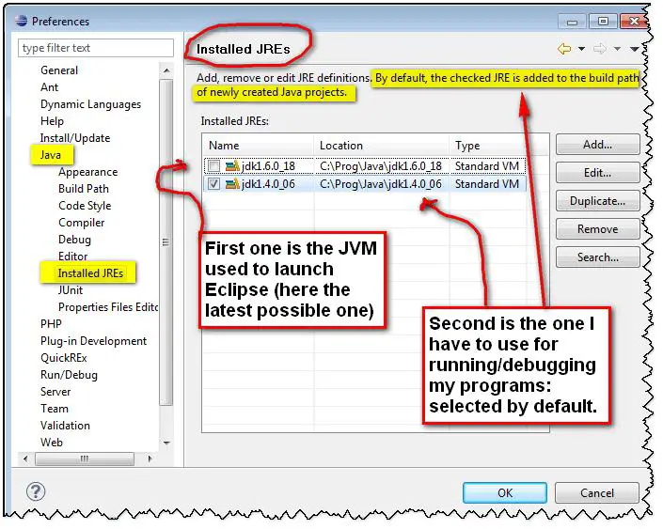This screenshot has height=529, width=663.
Task: Open Editor under Java
Action: click(x=72, y=257)
